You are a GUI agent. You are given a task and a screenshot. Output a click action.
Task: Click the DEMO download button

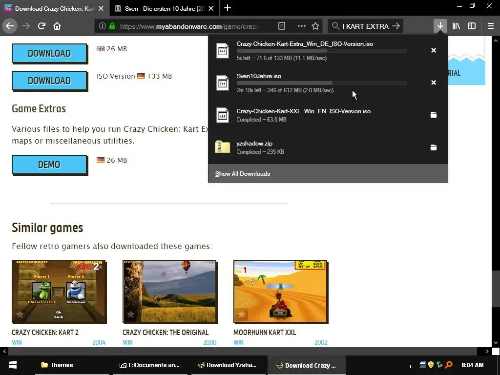tap(49, 165)
